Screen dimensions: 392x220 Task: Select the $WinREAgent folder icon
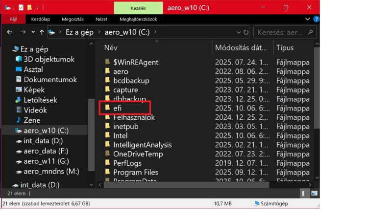pos(107,62)
